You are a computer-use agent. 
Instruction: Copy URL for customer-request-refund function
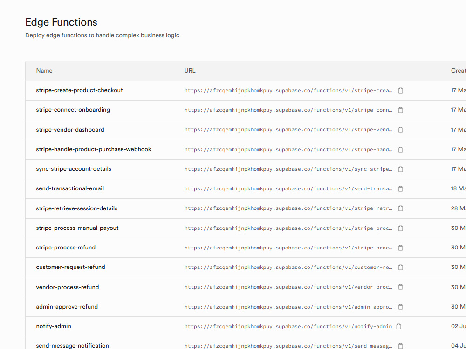[400, 268]
